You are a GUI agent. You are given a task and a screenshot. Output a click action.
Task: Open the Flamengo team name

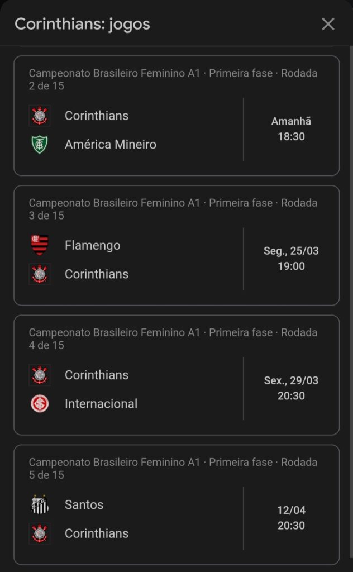click(x=92, y=245)
